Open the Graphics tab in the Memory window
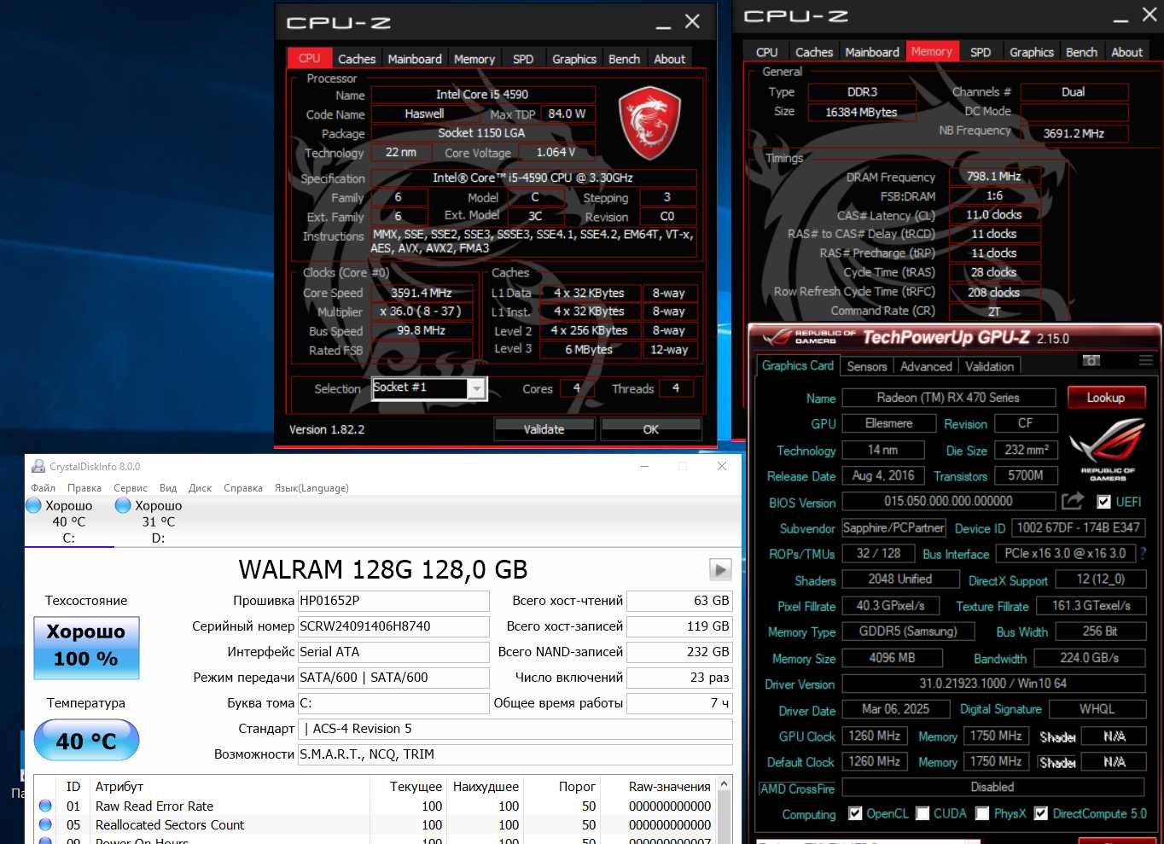The height and width of the screenshot is (844, 1164). 1032,52
